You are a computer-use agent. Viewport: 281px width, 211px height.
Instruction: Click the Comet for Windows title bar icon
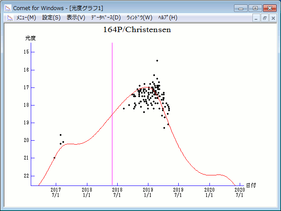(7, 8)
